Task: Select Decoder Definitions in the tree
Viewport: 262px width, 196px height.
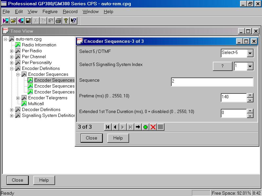Action: pos(41,110)
